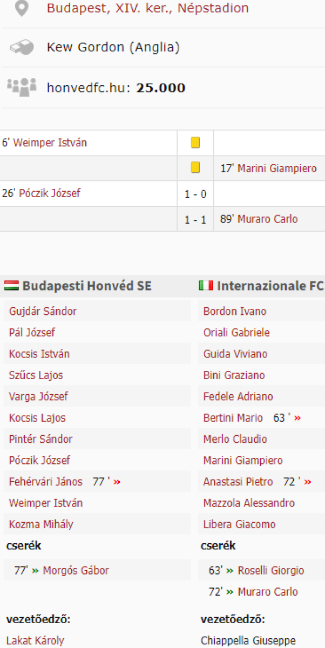This screenshot has width=325, height=648.
Task: Click the attendance crowd icon
Action: click(x=22, y=87)
